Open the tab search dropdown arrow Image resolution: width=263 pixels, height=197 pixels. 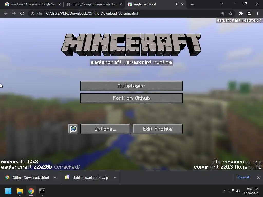[222, 4]
